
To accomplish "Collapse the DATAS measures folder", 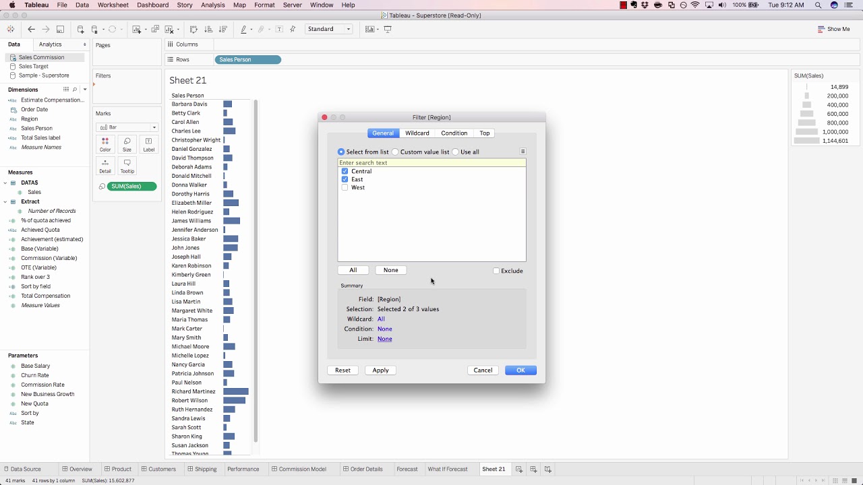I will 5,183.
